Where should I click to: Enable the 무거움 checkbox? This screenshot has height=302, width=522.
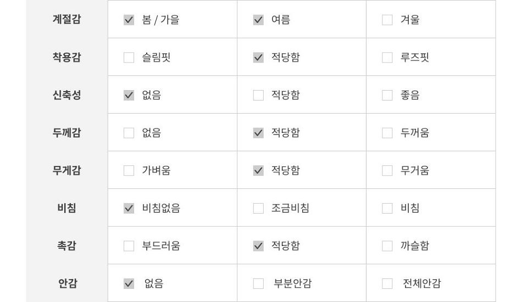tap(387, 171)
